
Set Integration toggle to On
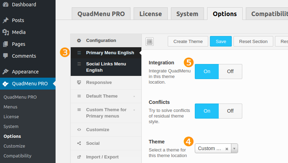point(207,71)
